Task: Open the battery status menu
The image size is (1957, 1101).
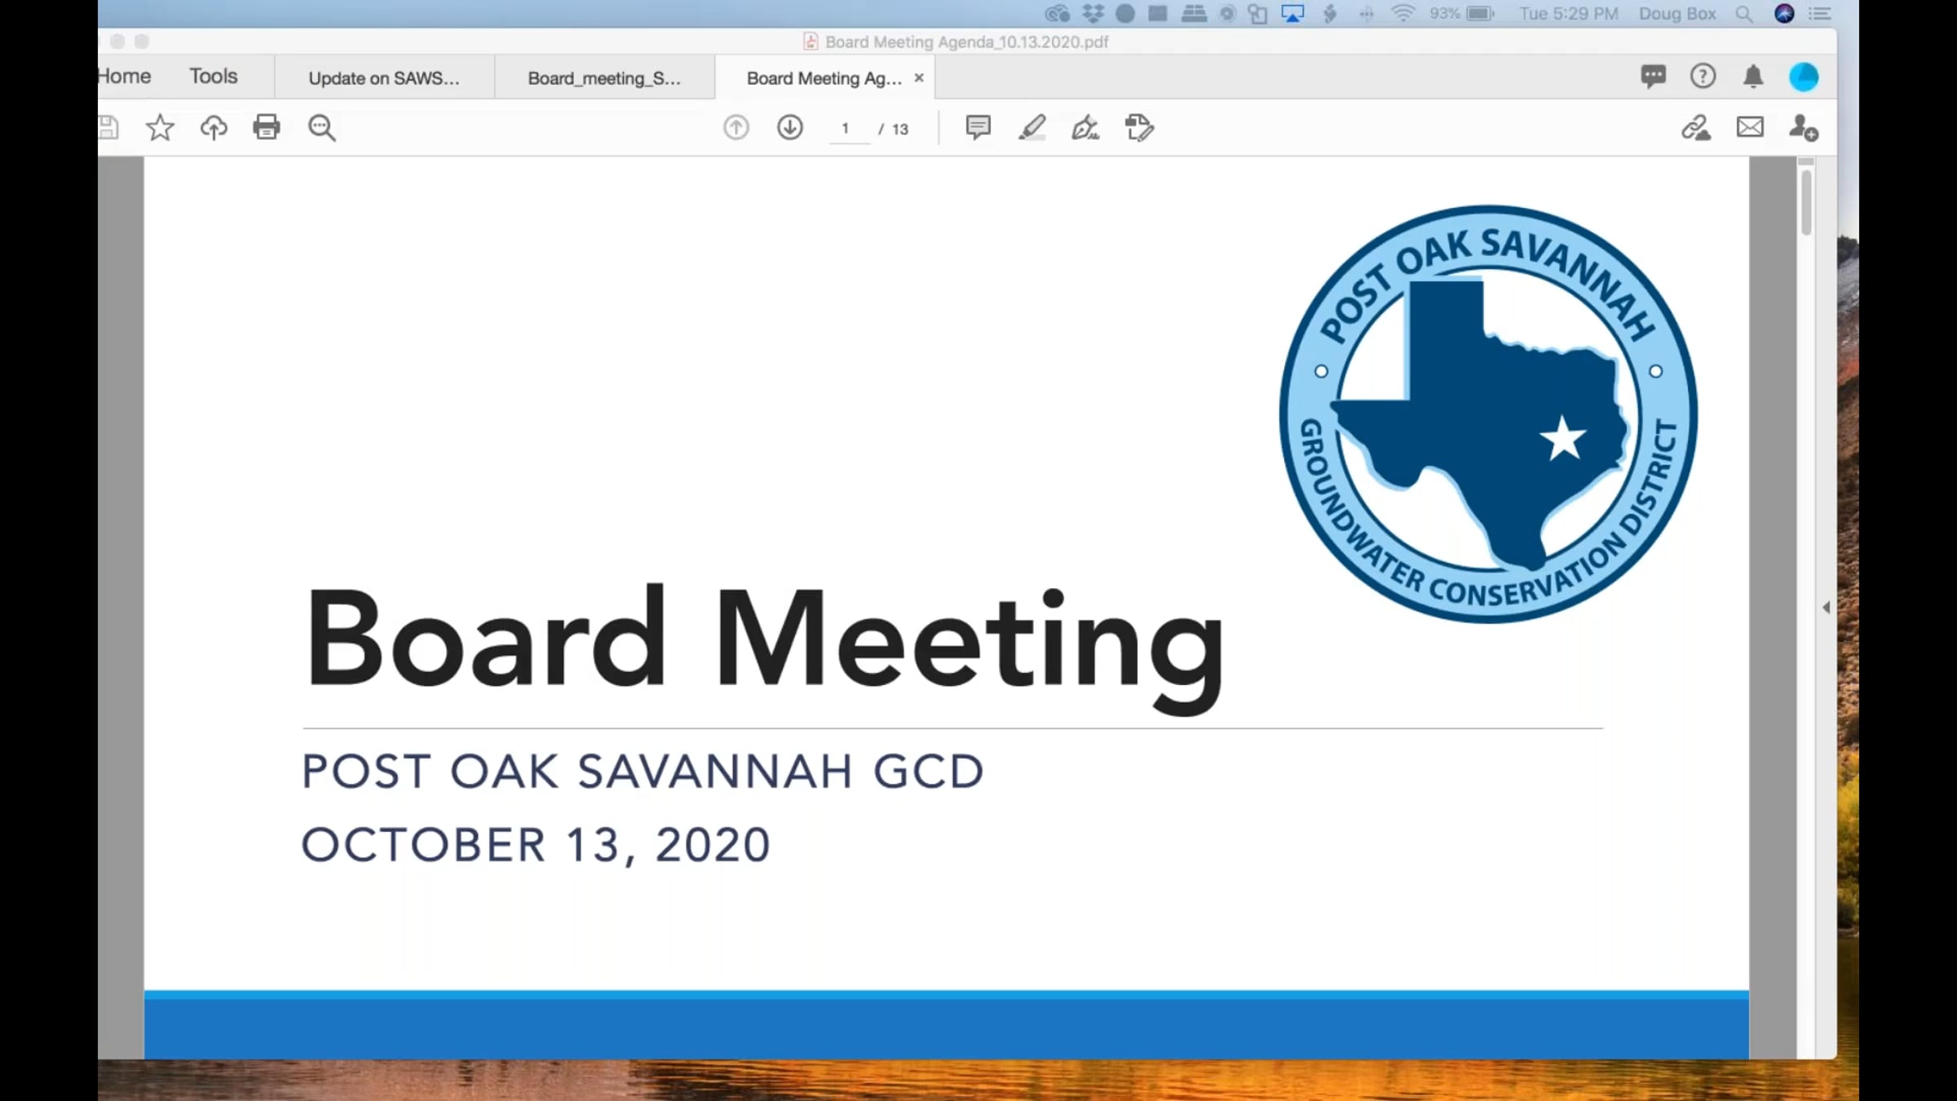Action: (1462, 14)
